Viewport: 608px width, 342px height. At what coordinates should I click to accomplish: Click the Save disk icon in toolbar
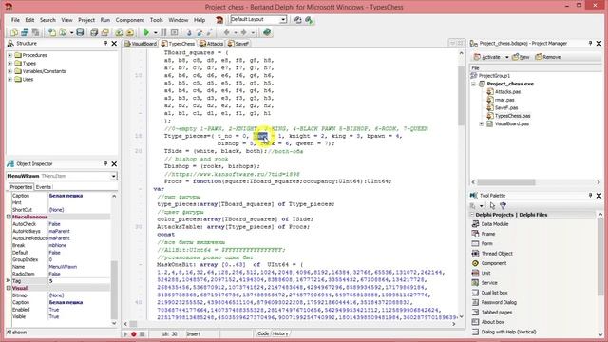click(80, 32)
